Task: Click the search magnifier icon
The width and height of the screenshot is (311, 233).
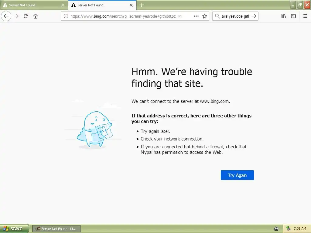Action: 217,16
